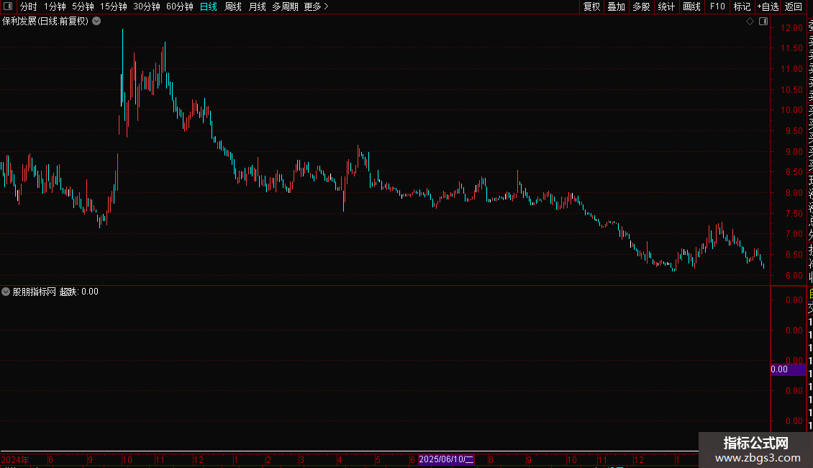Select the 1分钟 period
Screen dimensions: 813x468
tap(55, 6)
